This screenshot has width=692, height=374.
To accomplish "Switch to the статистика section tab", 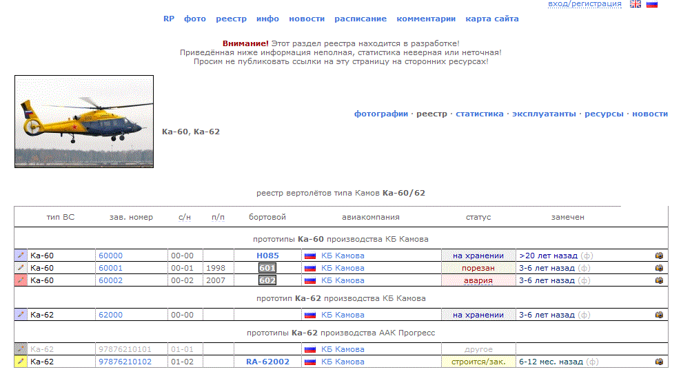I will 480,114.
